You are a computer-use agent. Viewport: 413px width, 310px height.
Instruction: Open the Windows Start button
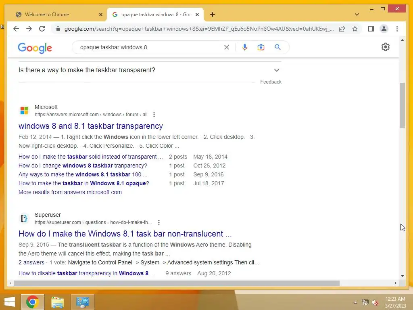click(x=10, y=302)
